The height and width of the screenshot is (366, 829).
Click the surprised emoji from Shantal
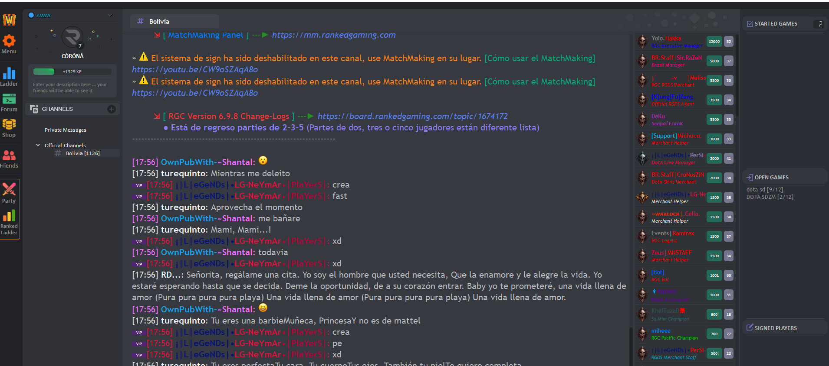263,160
